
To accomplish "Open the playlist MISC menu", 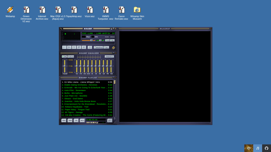I will (82, 120).
